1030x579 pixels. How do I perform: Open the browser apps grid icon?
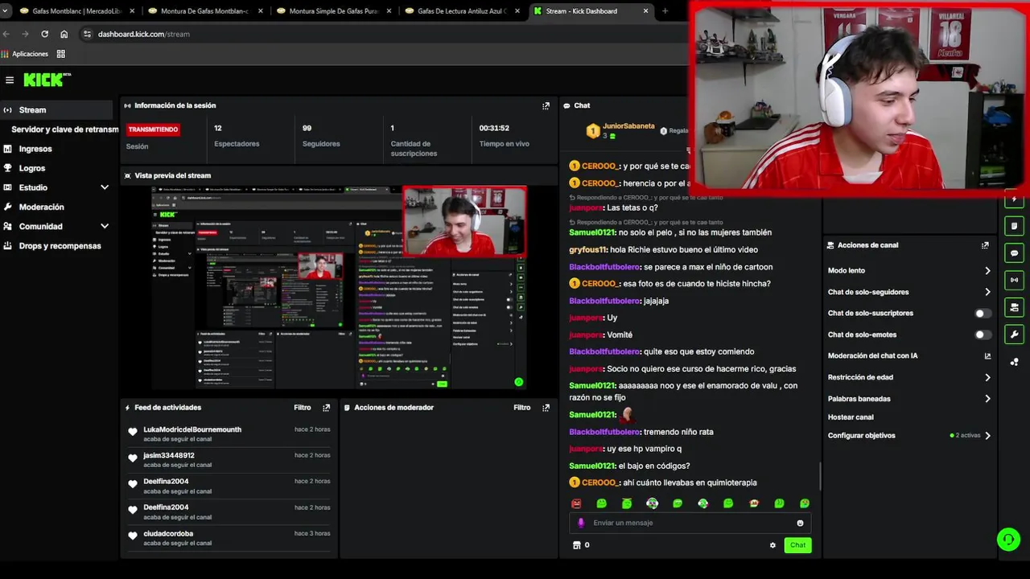60,54
